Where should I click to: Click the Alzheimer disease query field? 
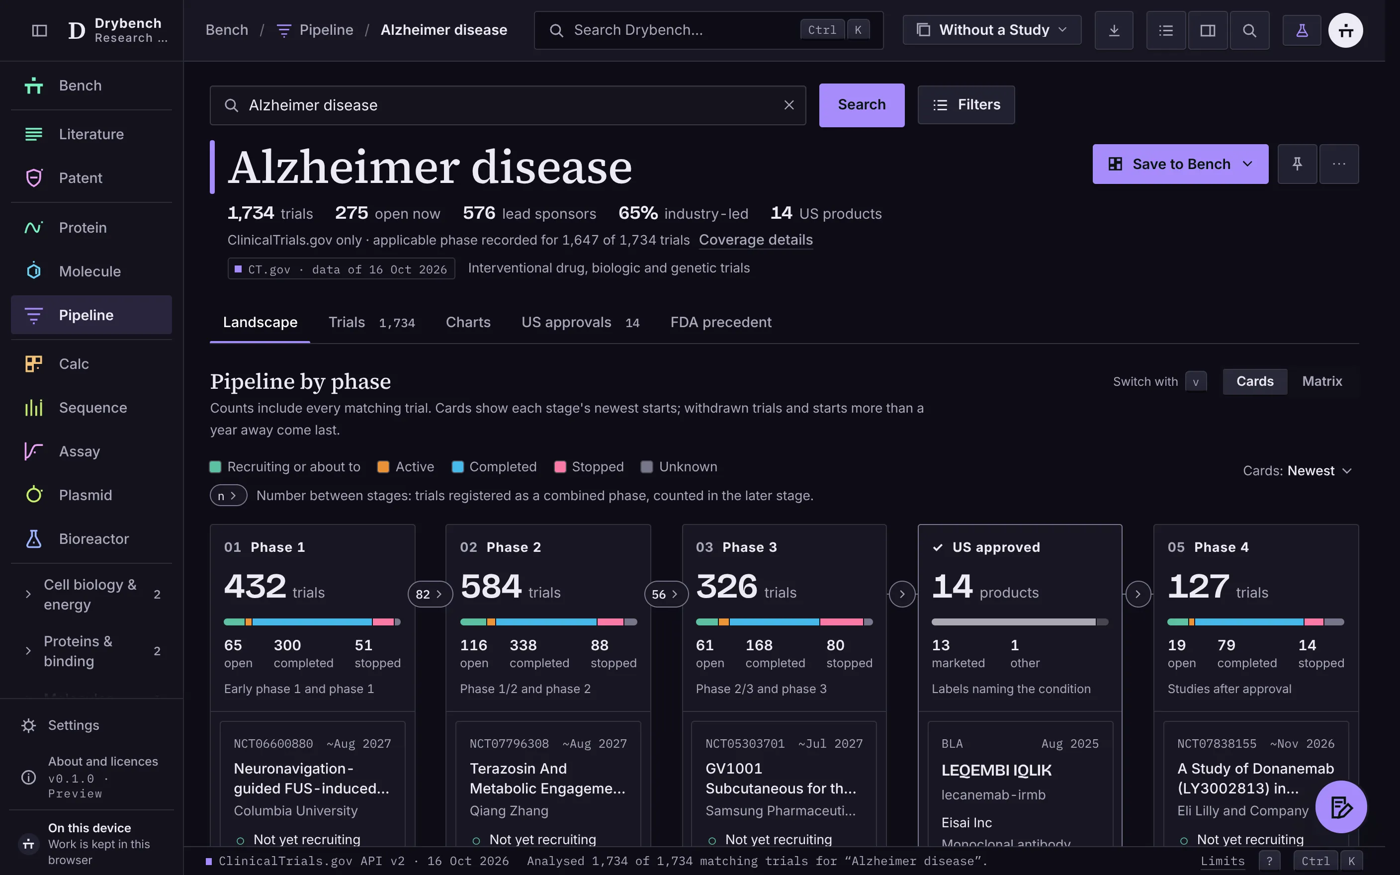pos(508,105)
